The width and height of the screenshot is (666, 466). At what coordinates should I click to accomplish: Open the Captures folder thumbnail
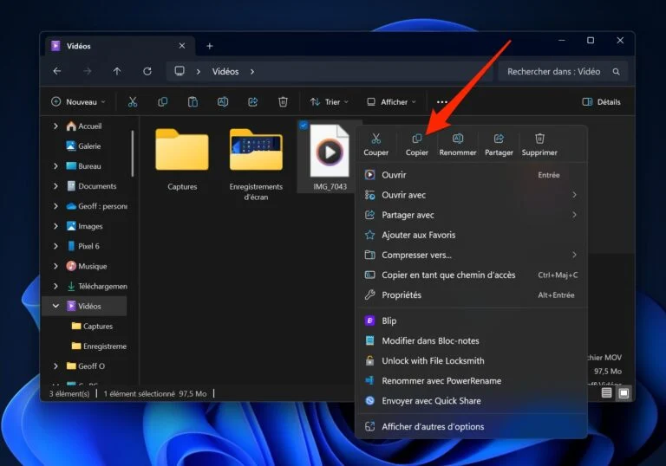182,152
